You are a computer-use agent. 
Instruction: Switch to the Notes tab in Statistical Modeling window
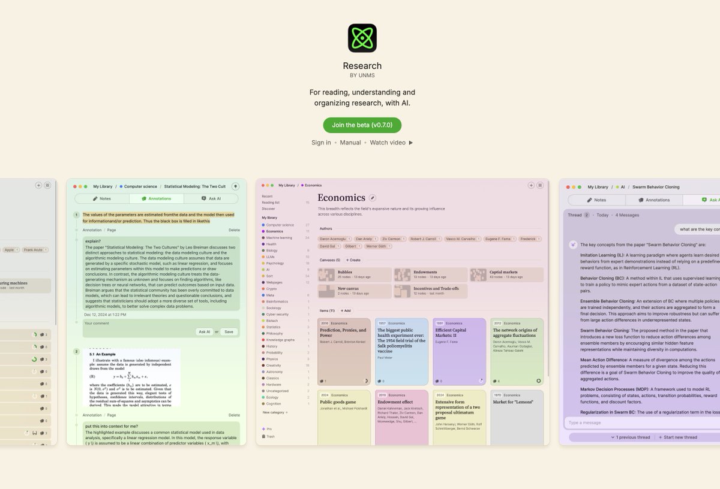[x=101, y=198]
